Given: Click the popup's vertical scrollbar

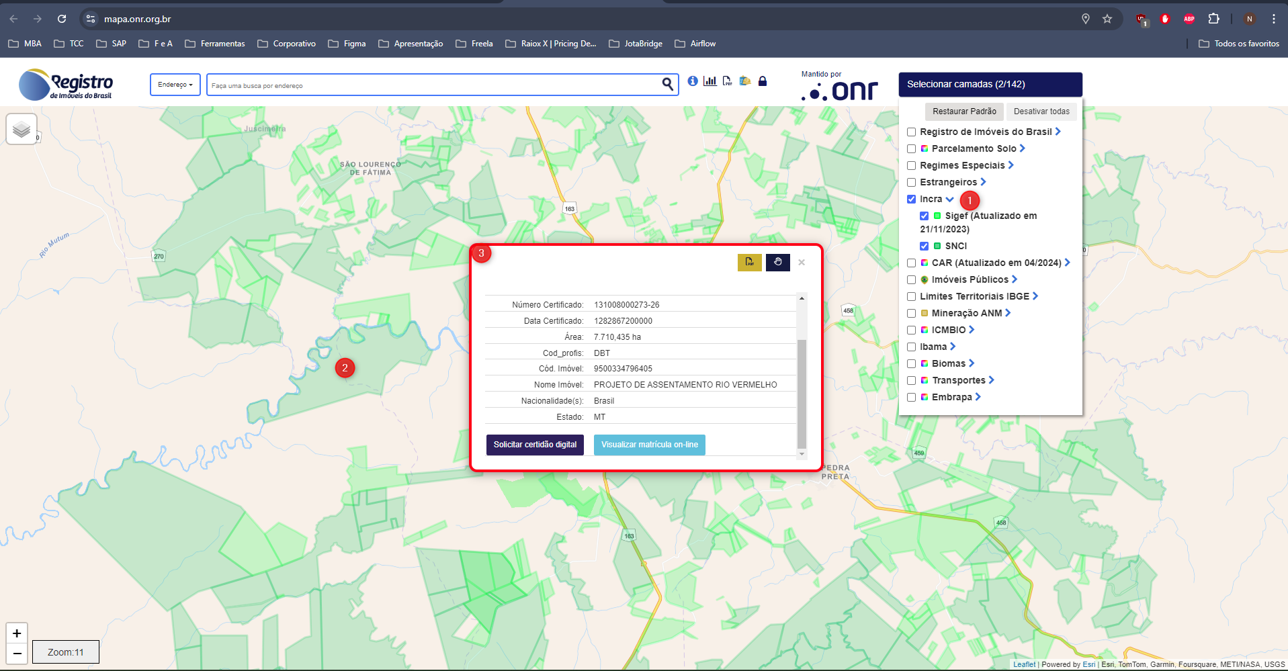Looking at the screenshot, I should coord(802,393).
